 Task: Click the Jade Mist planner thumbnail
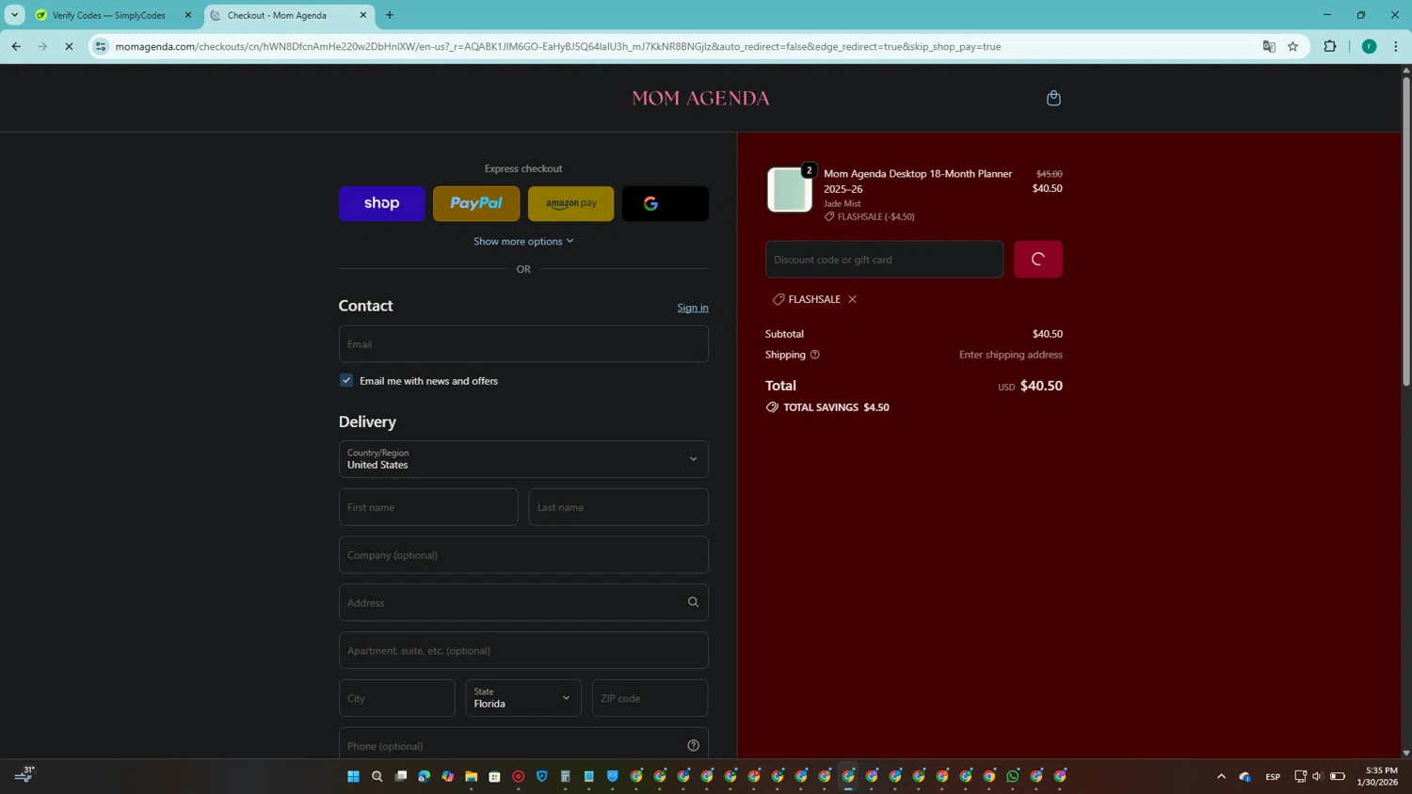(790, 189)
